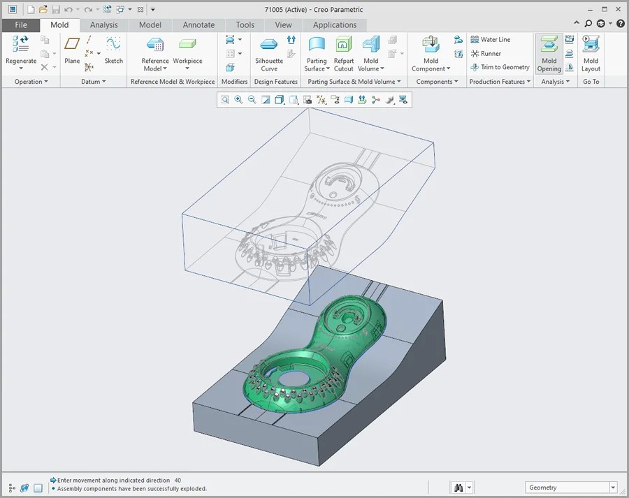Screen dimensions: 629x498
Task: Select the Plane tool
Action: (x=73, y=52)
